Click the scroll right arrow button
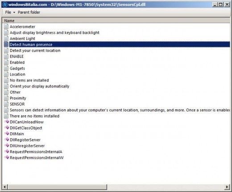Screen dimensions: 232x192 (x=227, y=187)
